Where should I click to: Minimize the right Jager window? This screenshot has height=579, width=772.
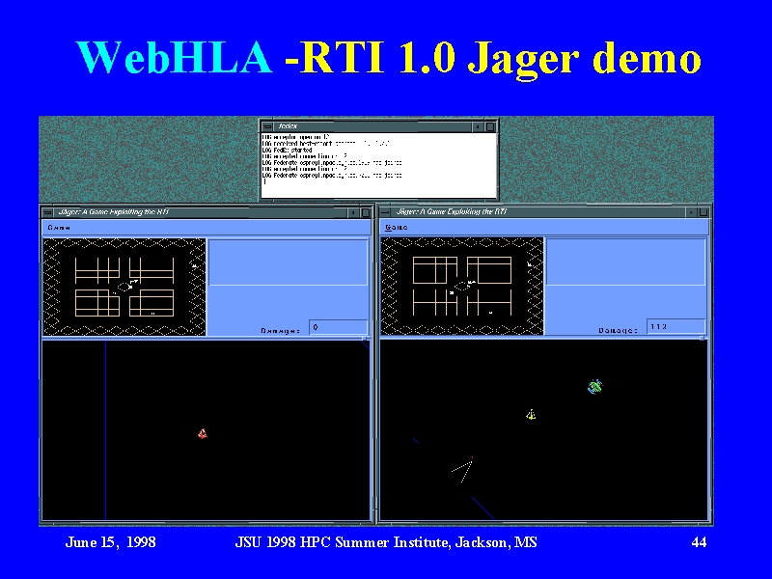pos(691,212)
